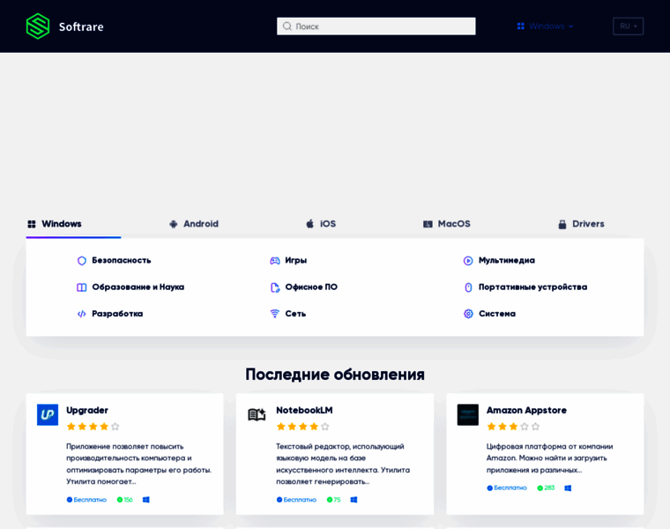Switch to the iOS tab
Screen dimensions: 670x529
[x=321, y=224]
